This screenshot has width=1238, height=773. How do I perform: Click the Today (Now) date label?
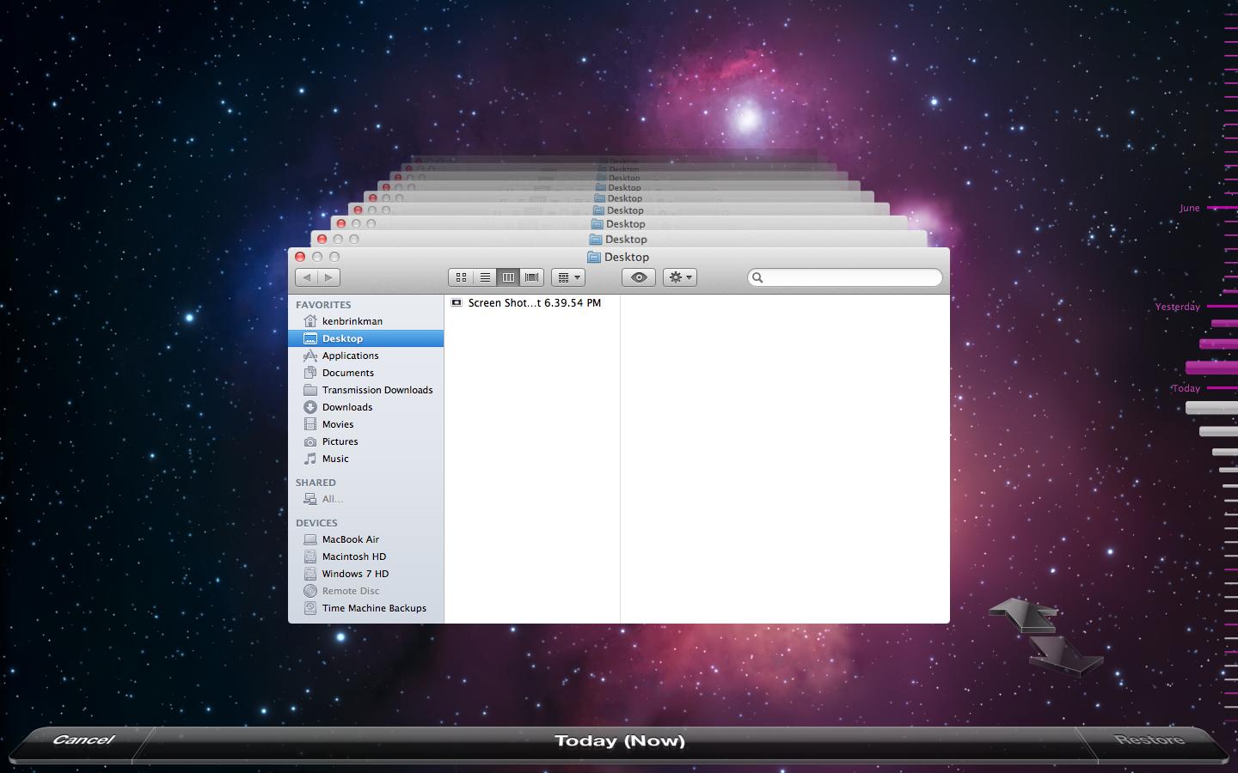(620, 740)
